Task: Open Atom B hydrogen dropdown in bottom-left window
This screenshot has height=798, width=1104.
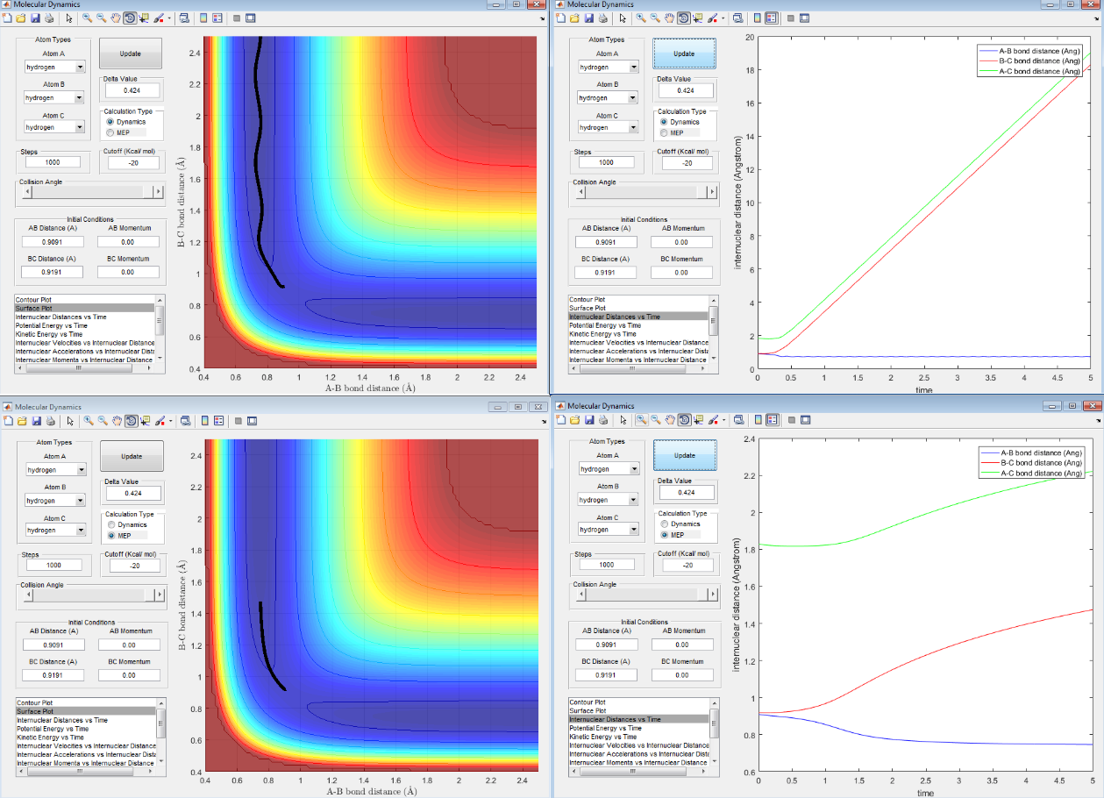Action: pos(55,500)
